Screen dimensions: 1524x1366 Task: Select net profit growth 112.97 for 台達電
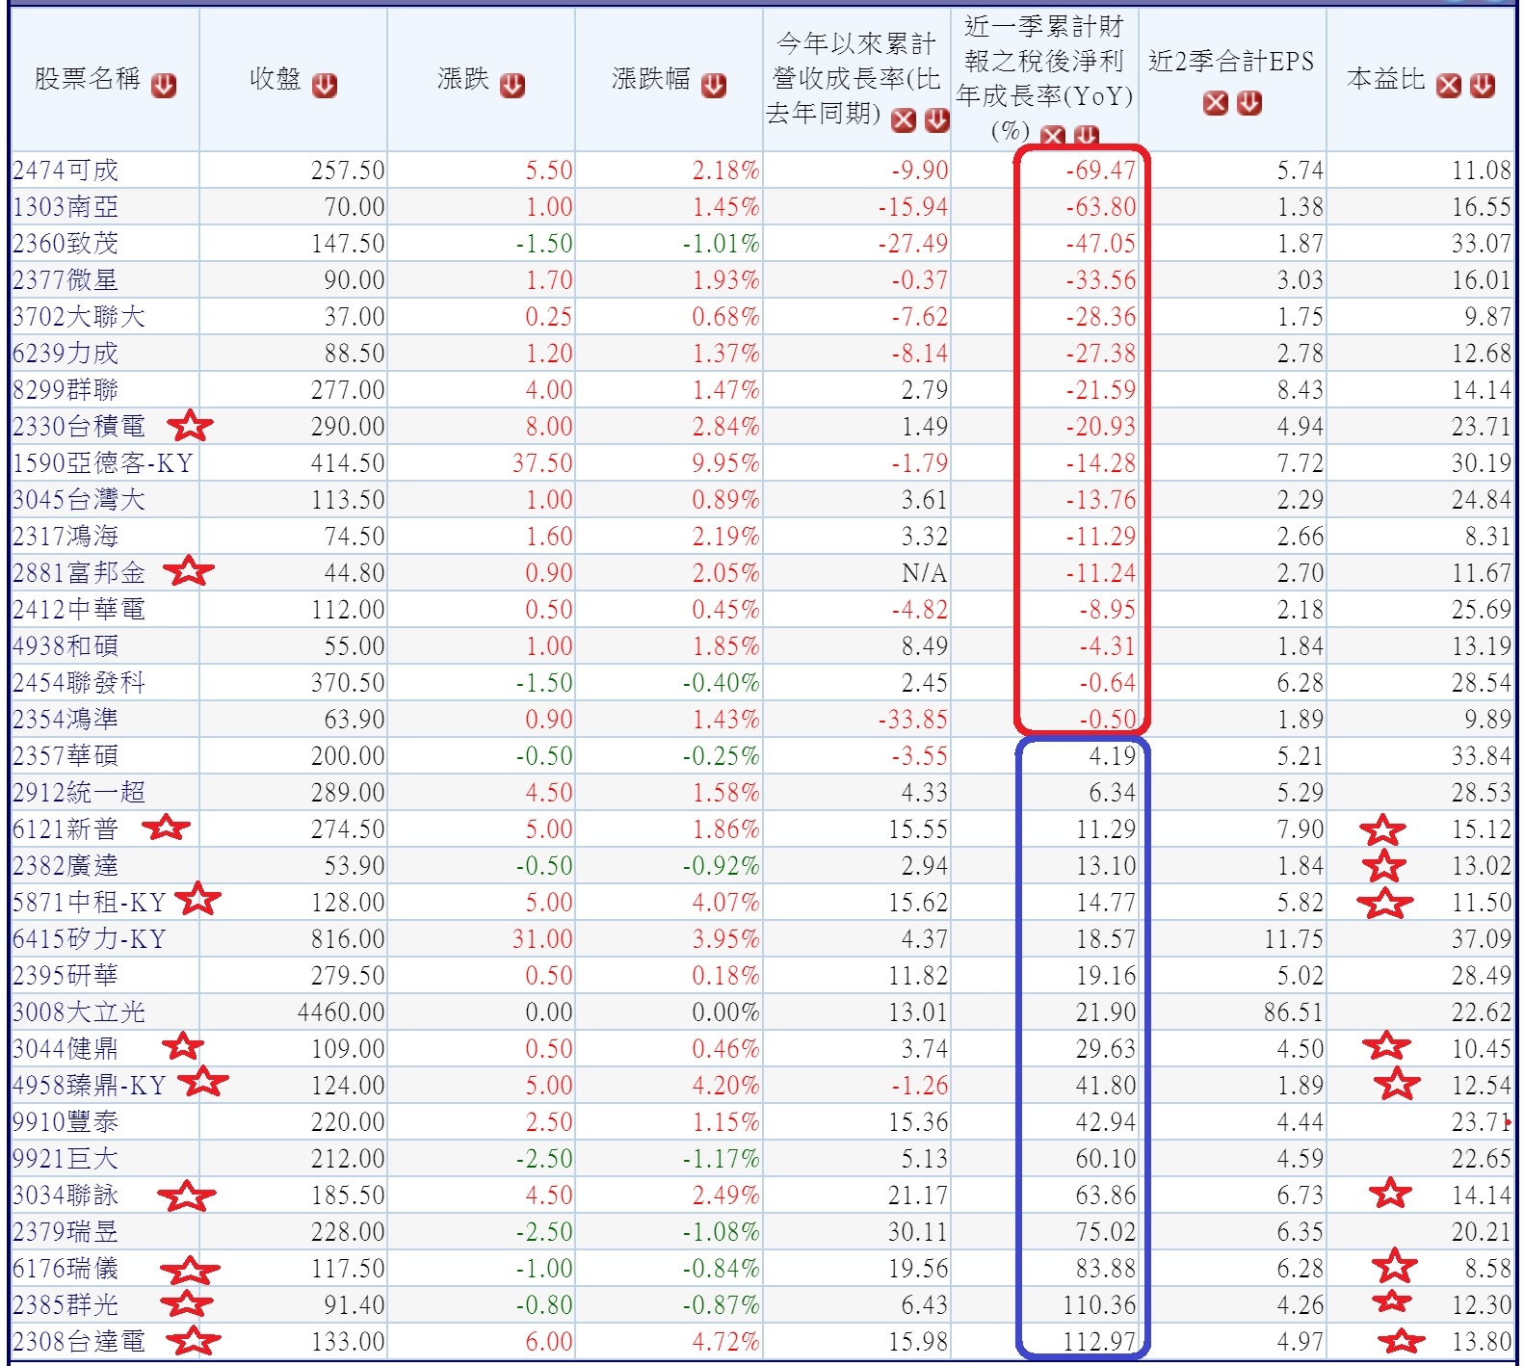[1099, 1342]
